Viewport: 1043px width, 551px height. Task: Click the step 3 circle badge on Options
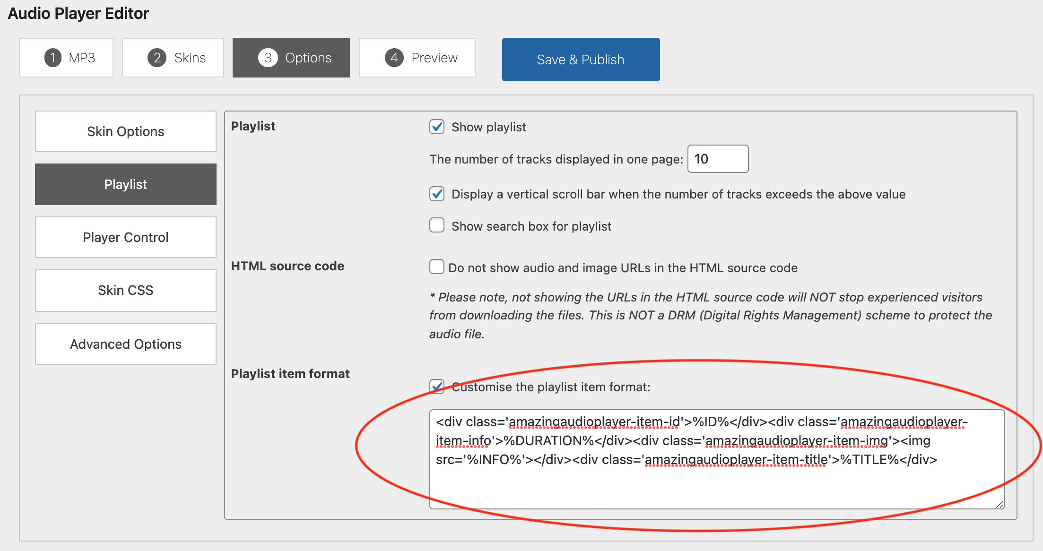(x=268, y=58)
